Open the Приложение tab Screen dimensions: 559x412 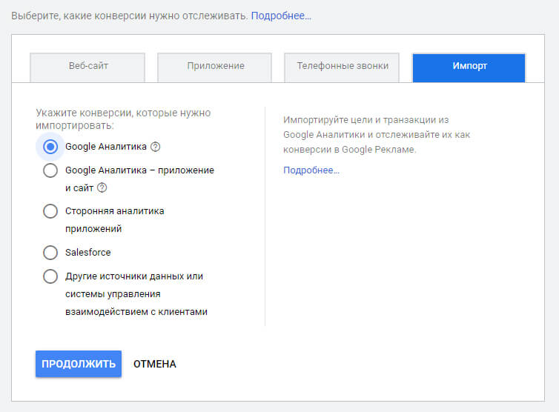click(215, 67)
